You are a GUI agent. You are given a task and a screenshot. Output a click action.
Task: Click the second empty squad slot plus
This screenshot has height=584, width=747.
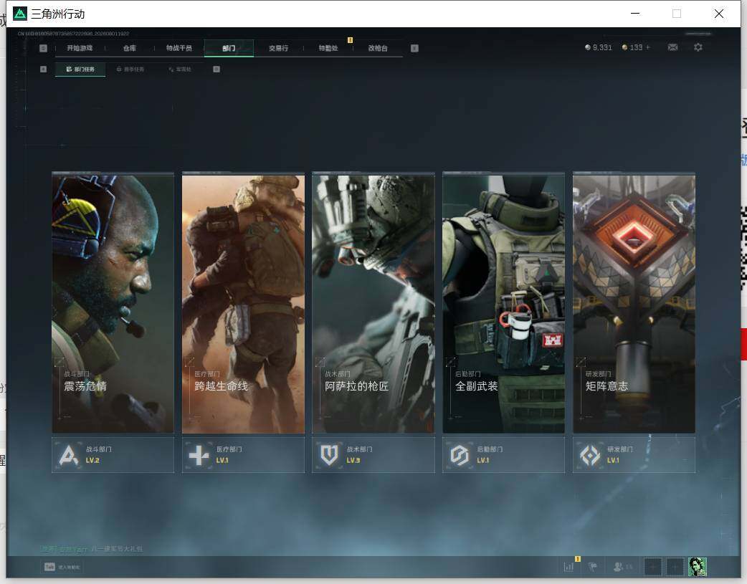pos(675,567)
